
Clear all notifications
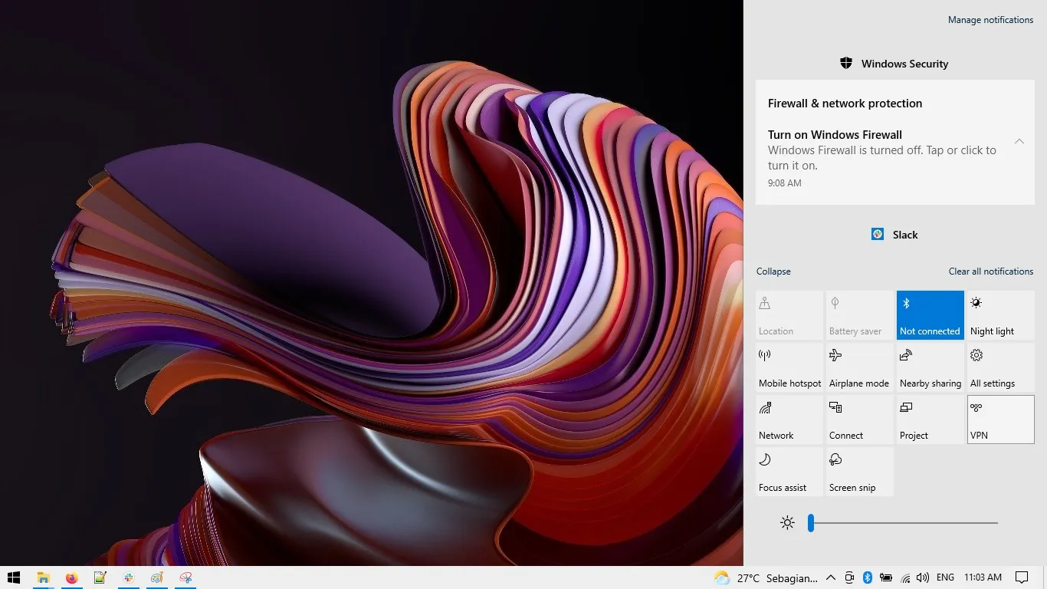(x=990, y=271)
